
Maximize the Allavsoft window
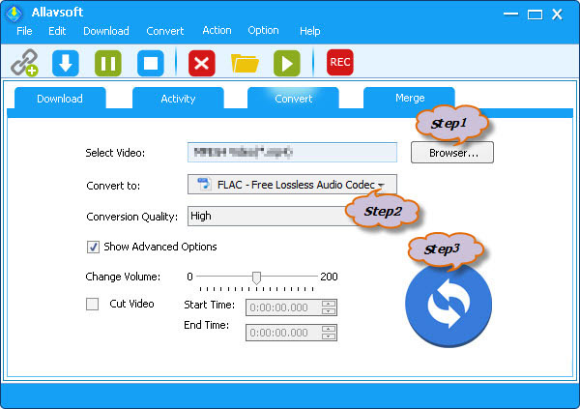pyautogui.click(x=535, y=15)
